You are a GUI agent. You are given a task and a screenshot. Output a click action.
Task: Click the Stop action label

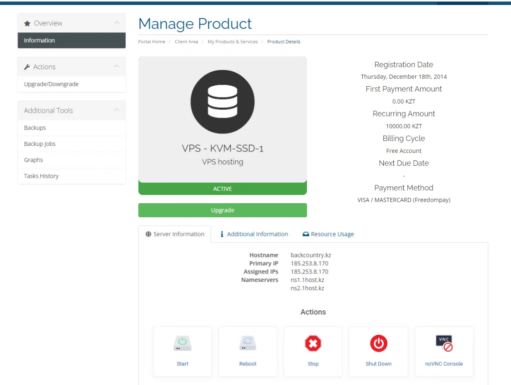coord(313,364)
